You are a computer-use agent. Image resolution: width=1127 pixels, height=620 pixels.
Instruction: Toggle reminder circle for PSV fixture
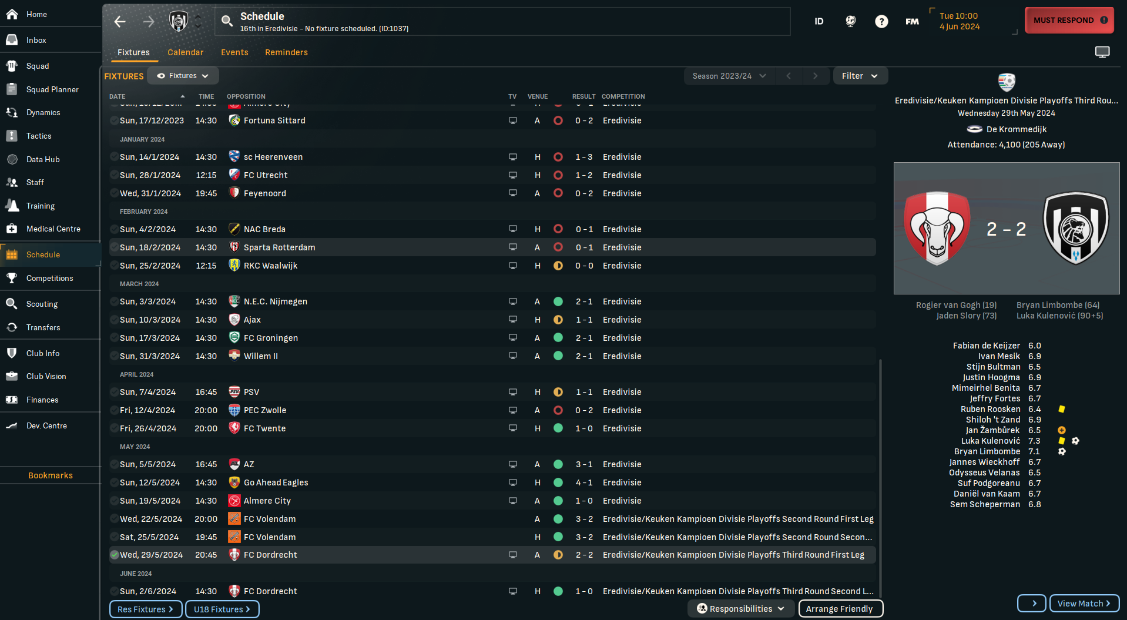pos(114,392)
